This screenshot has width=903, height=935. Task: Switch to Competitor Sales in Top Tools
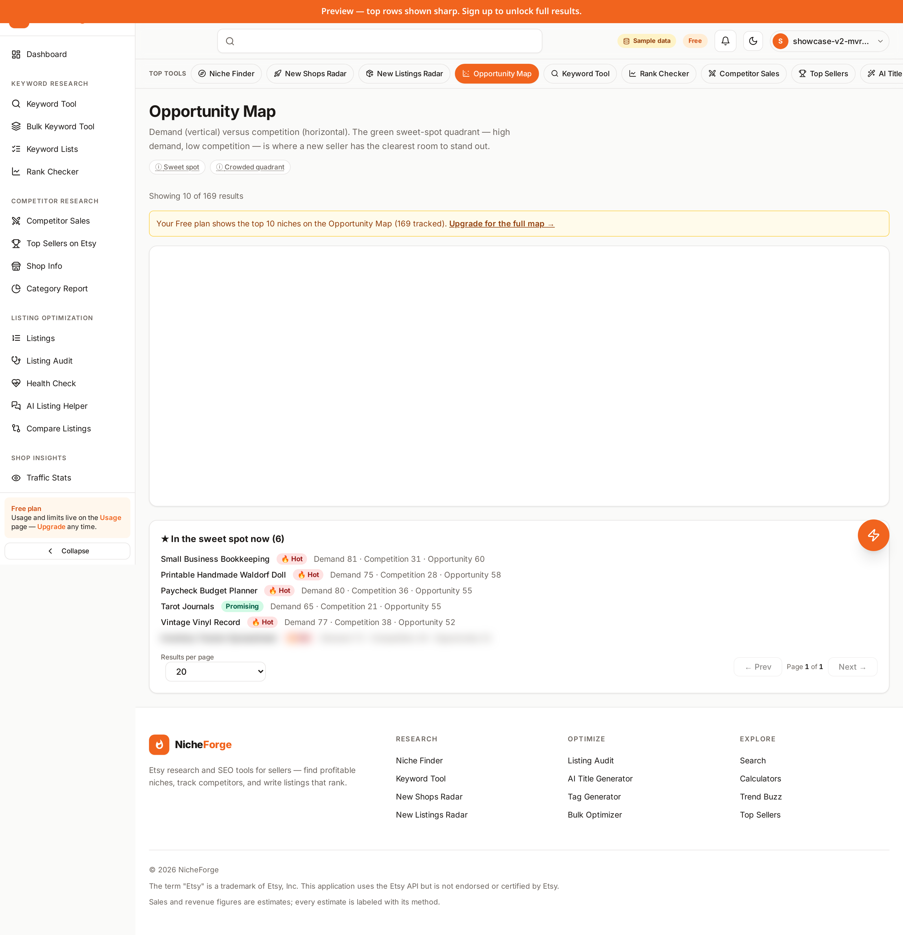coord(744,74)
